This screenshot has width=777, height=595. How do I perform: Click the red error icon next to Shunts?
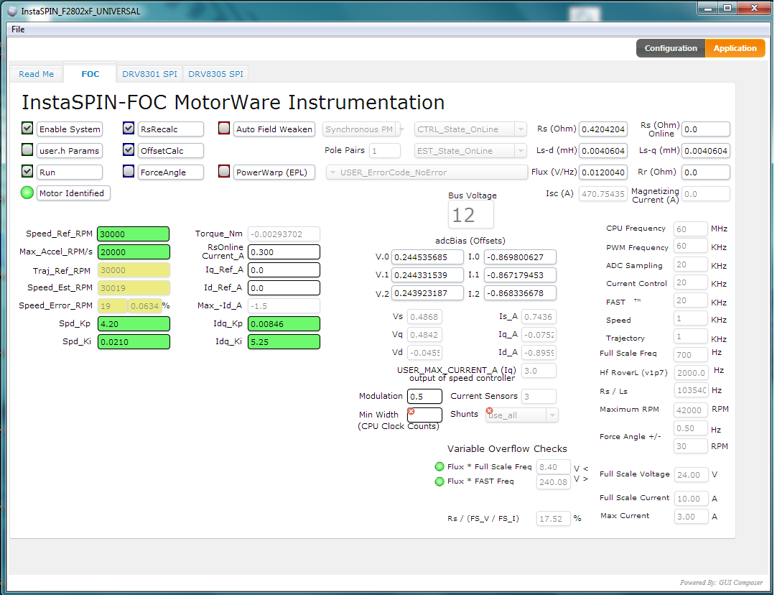click(491, 410)
